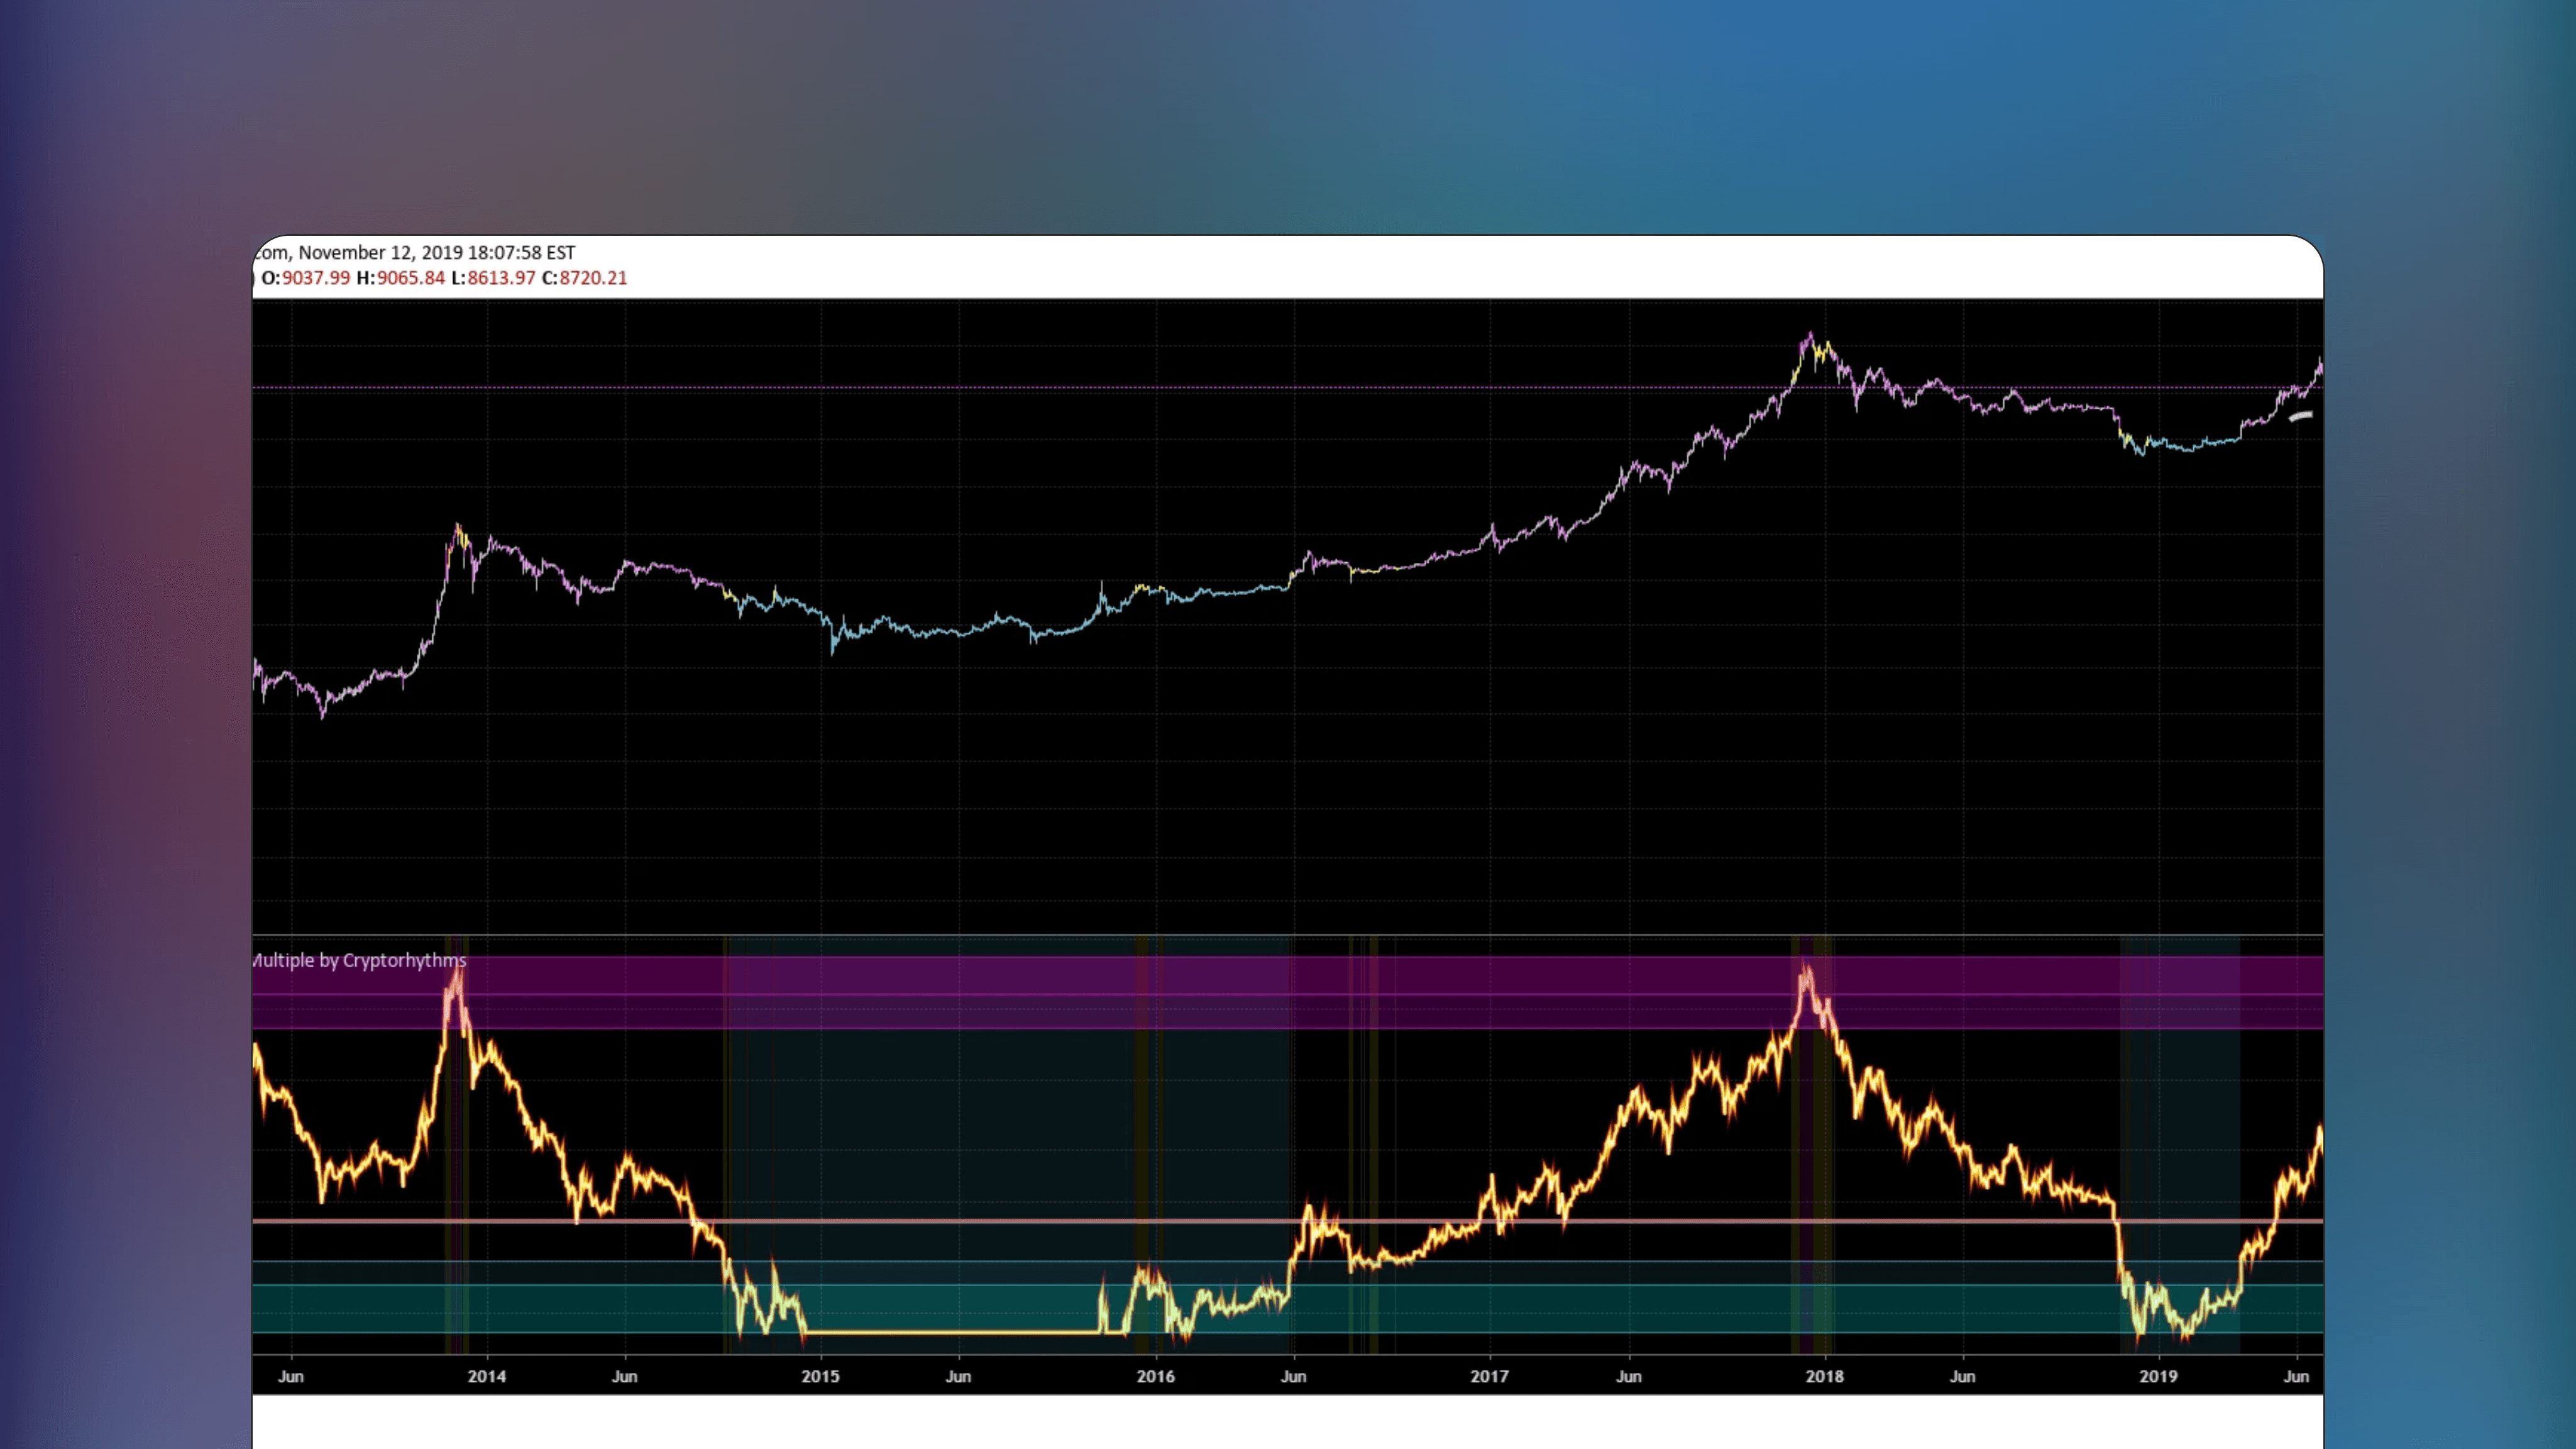This screenshot has width=2576, height=1449.
Task: Select the 2018 label on the time axis
Action: click(1825, 1376)
